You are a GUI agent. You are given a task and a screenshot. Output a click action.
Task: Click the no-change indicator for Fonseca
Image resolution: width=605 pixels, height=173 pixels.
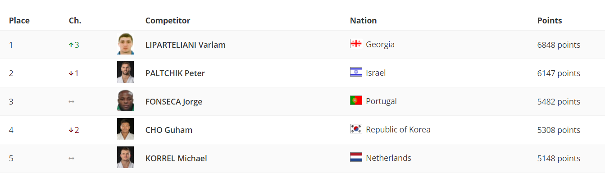tap(71, 102)
